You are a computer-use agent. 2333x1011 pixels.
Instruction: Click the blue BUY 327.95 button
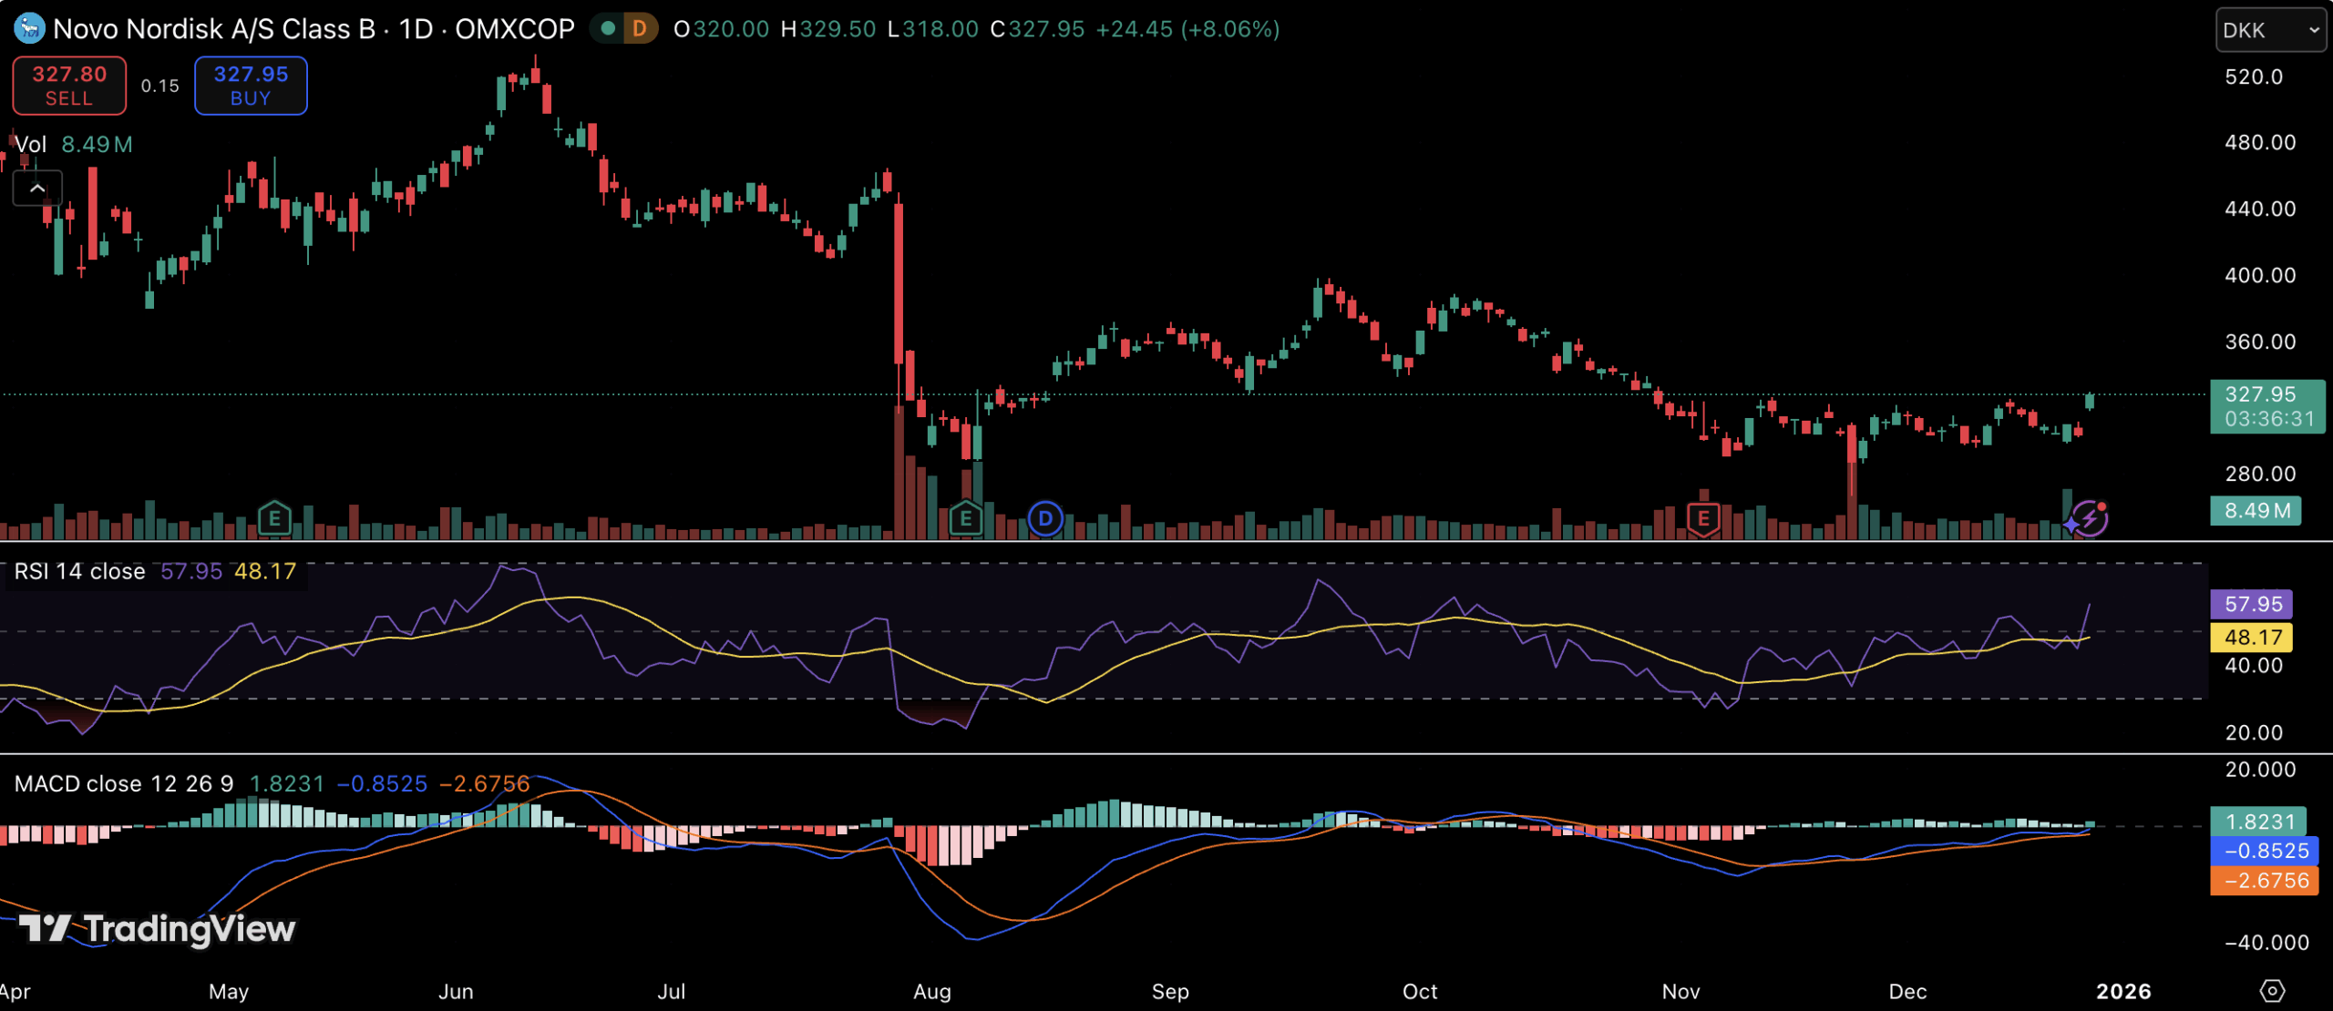point(251,86)
